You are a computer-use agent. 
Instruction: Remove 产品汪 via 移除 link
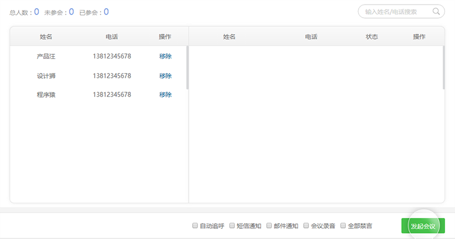pyautogui.click(x=165, y=56)
